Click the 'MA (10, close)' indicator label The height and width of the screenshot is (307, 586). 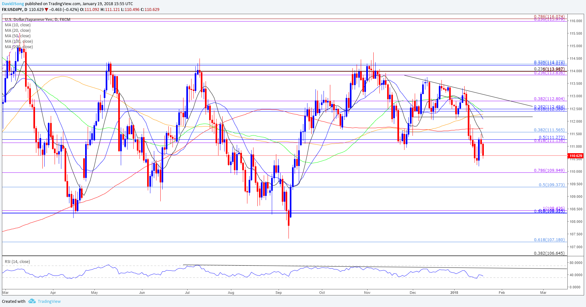click(18, 25)
